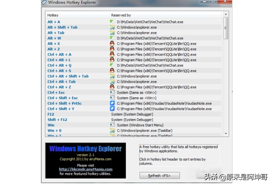273x186 pixels.
Task: Click the scroll down arrow of hotkey list
Action: coord(226,134)
